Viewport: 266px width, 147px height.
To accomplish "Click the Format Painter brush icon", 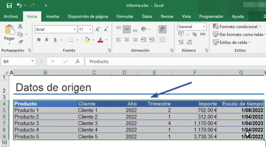I will click(21, 42).
